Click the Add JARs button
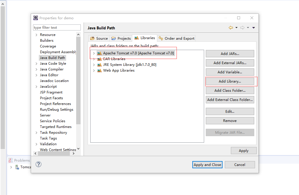299x195 pixels. click(230, 53)
